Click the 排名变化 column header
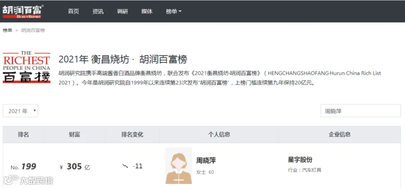This screenshot has height=188, width=405. (x=132, y=135)
